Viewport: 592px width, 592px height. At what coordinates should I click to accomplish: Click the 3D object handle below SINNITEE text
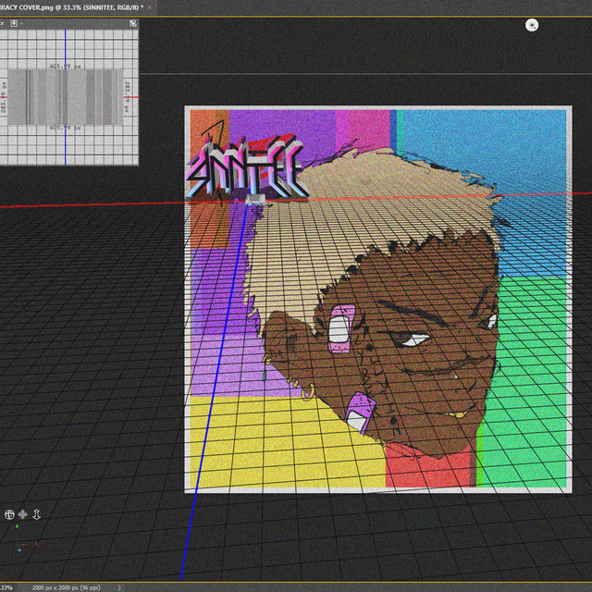[x=256, y=199]
